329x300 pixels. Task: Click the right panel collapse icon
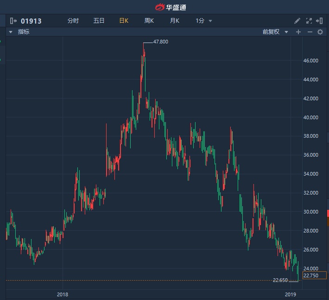click(320, 21)
